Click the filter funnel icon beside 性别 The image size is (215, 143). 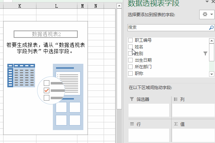click(x=205, y=53)
